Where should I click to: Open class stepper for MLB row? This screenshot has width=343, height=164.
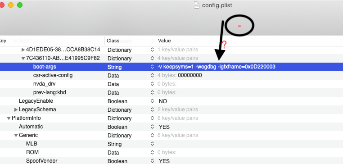[152, 144]
